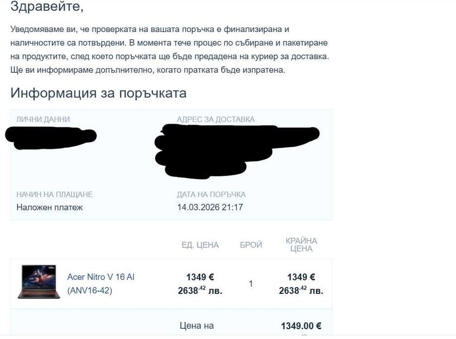Screen dimensions: 456x339
Task: Click the 'Информация за поръчката' heading
Action: 98,93
